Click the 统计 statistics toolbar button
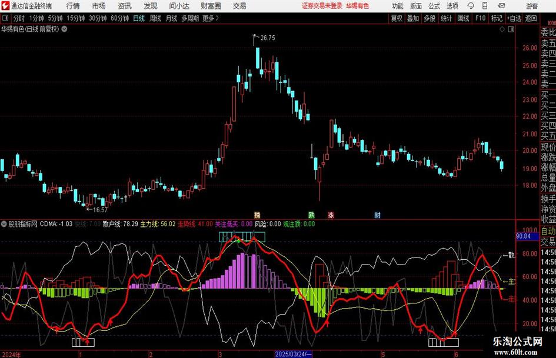 click(x=446, y=18)
